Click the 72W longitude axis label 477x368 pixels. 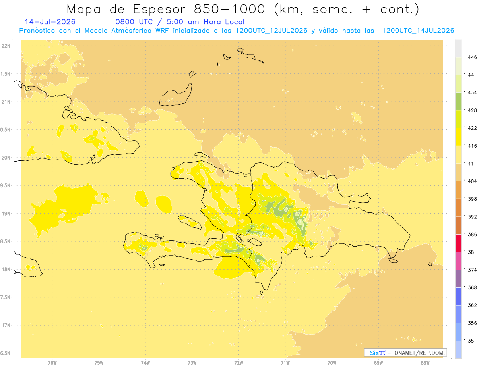(238, 363)
